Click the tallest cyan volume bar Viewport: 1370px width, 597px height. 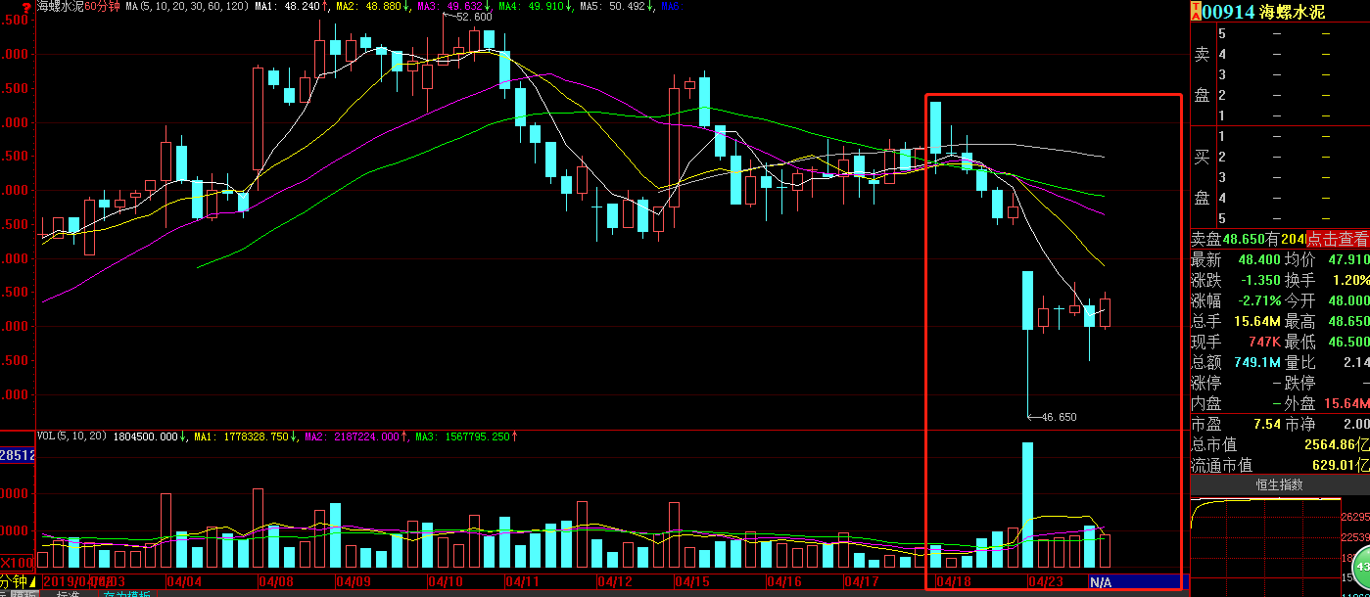point(1027,504)
